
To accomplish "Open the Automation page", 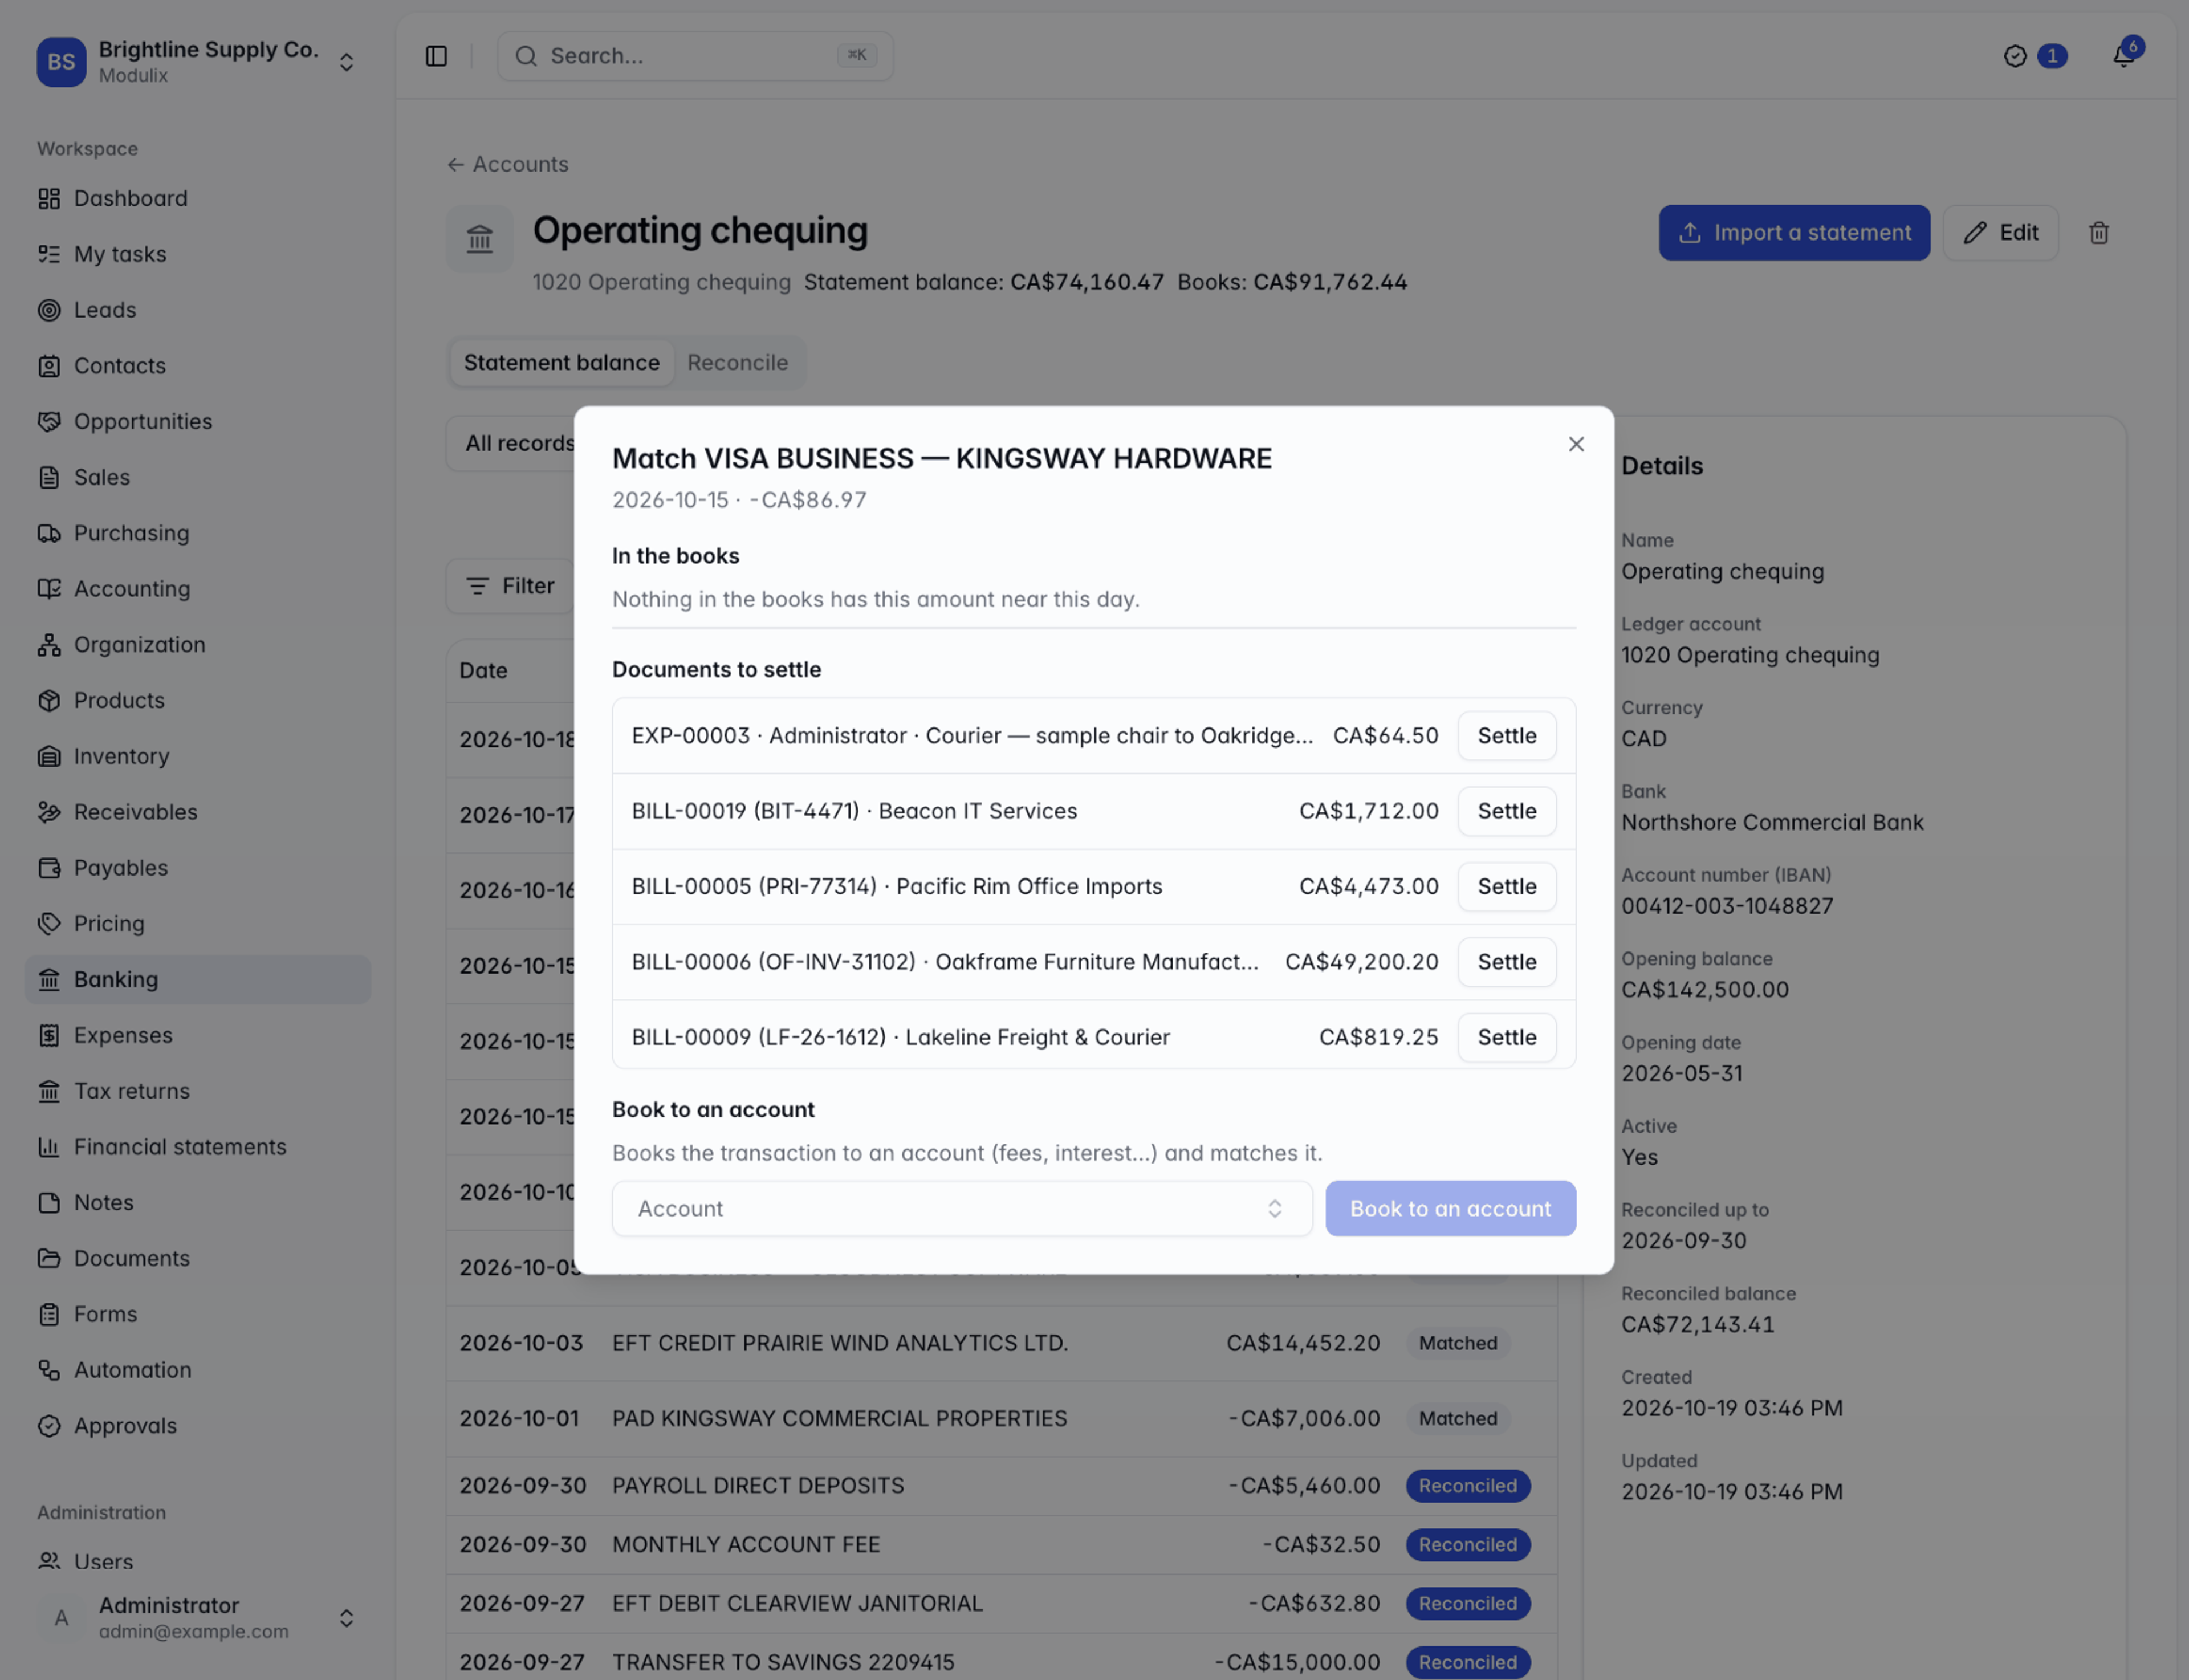I will point(198,1370).
